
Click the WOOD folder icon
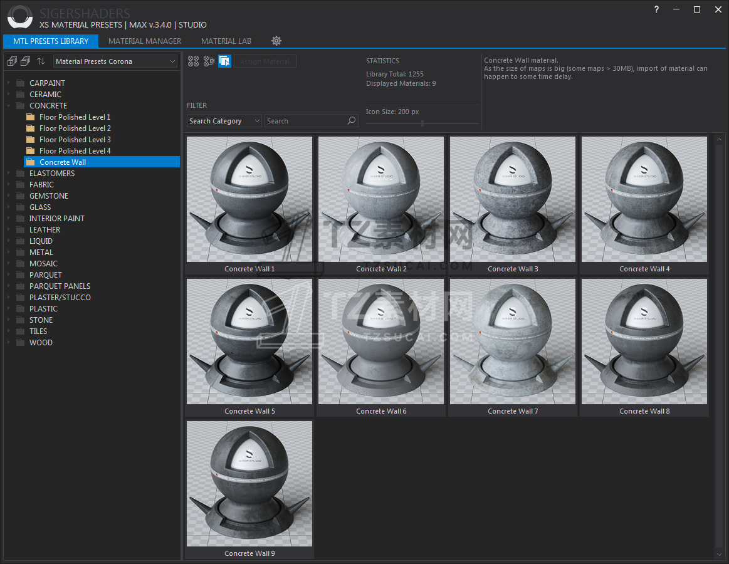(21, 342)
